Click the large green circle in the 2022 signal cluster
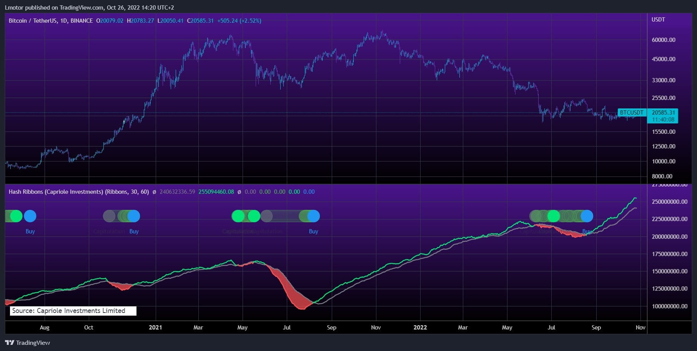The height and width of the screenshot is (351, 697). [554, 216]
